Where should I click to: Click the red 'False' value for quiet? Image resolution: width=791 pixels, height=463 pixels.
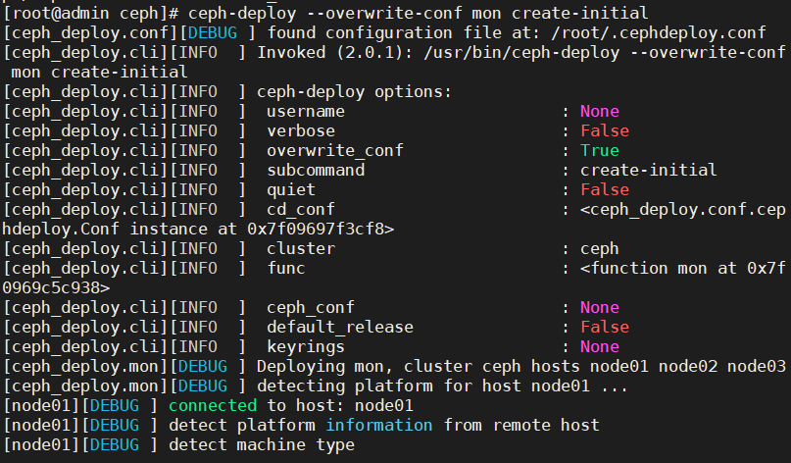click(605, 190)
